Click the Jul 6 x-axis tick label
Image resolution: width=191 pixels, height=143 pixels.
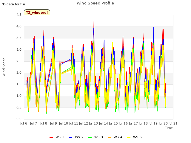click(24, 123)
